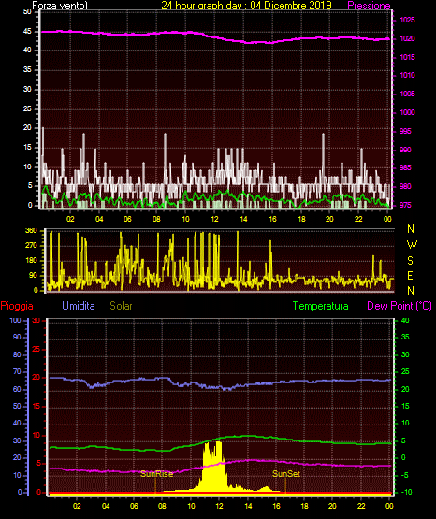Click the 40 value on the temperature axis
This screenshot has width=436, height=519.
pyautogui.click(x=405, y=320)
